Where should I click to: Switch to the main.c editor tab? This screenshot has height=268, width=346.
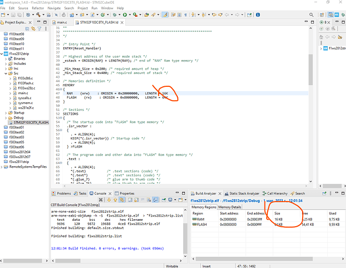pos(59,23)
